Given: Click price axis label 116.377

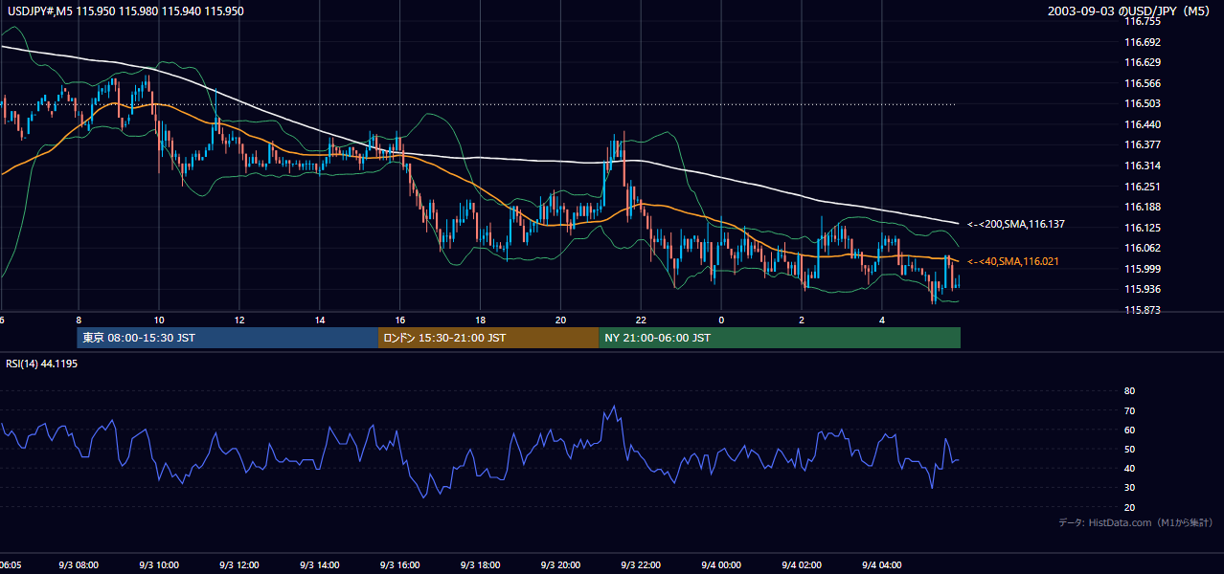Looking at the screenshot, I should click(1142, 144).
